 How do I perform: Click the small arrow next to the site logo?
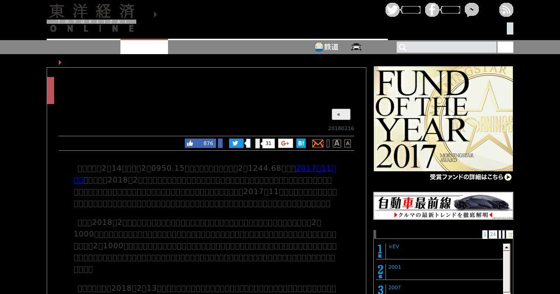[x=155, y=14]
